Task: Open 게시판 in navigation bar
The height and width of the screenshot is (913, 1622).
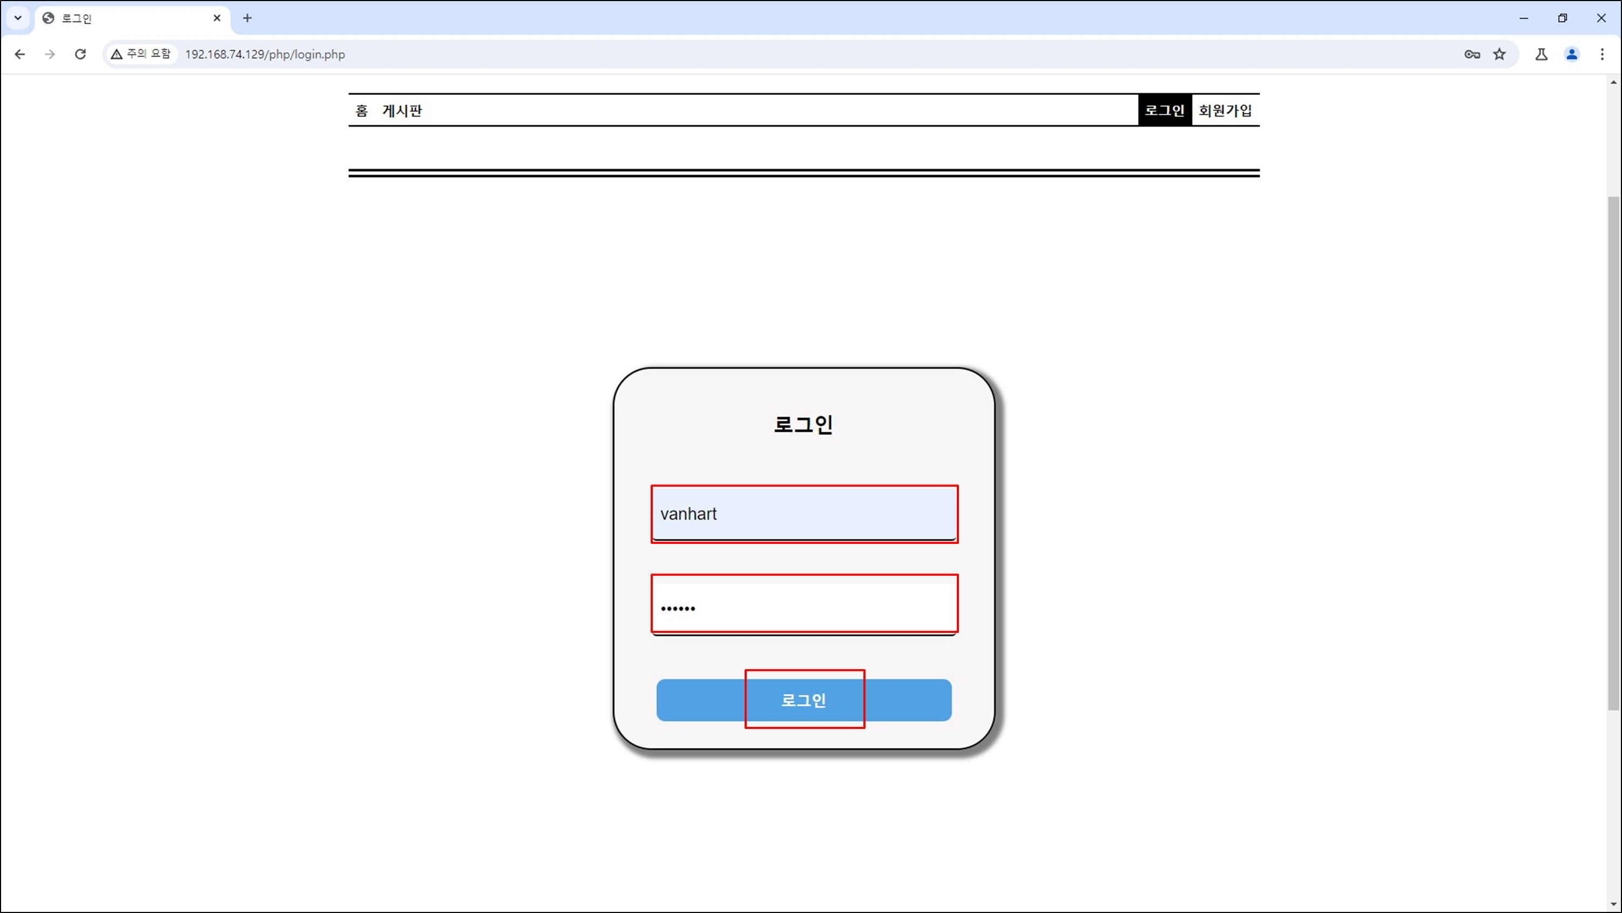Action: (402, 111)
